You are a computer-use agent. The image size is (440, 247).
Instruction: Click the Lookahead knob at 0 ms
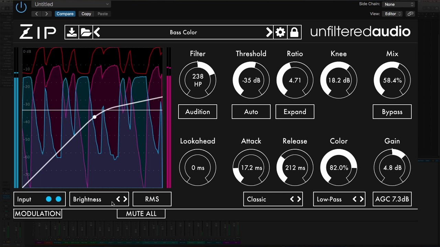[198, 168]
